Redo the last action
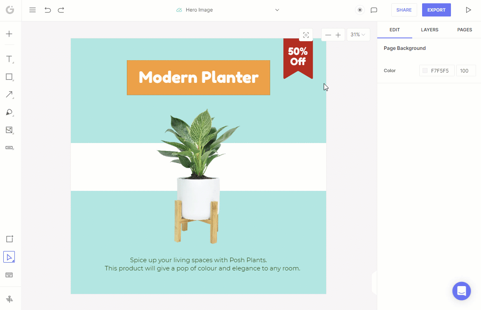481x310 pixels. pyautogui.click(x=61, y=10)
